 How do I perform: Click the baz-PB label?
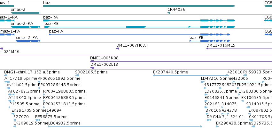[x=196, y=38]
